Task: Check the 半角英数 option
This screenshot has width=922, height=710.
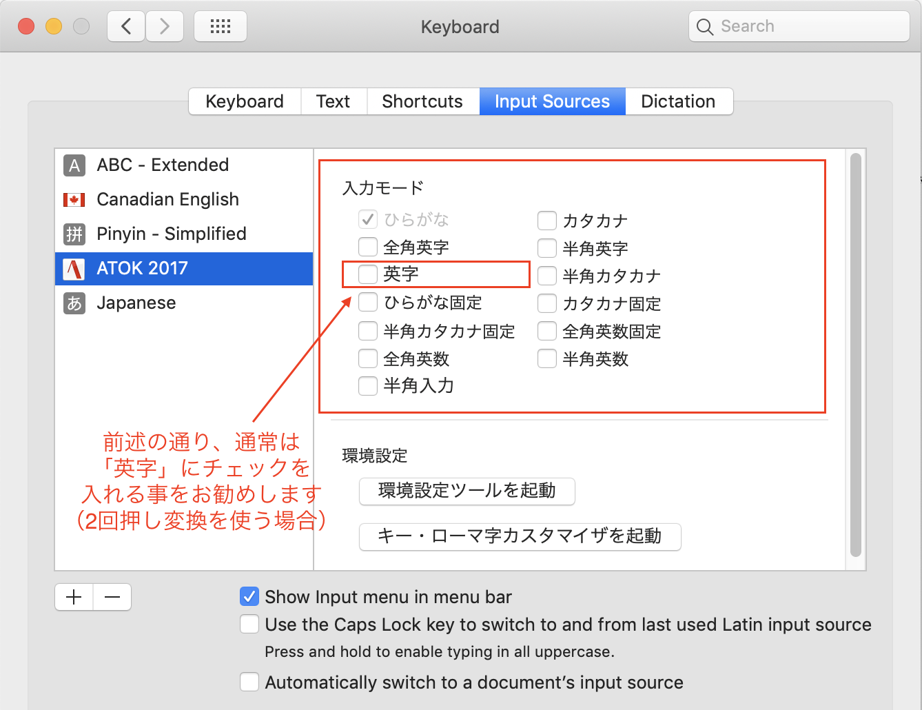Action: coord(547,359)
